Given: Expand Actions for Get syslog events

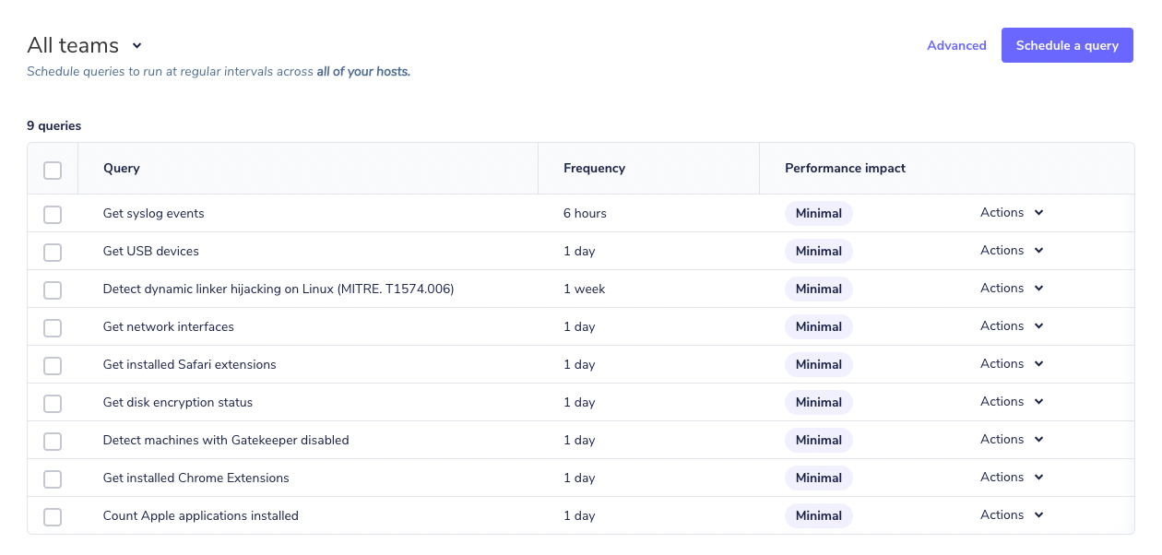Looking at the screenshot, I should click(x=1011, y=212).
